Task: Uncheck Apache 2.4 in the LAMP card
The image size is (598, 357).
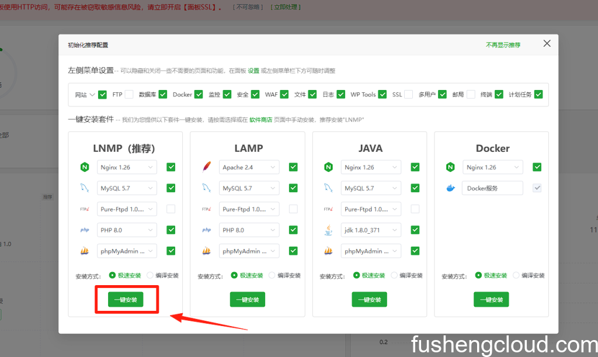Action: (293, 167)
